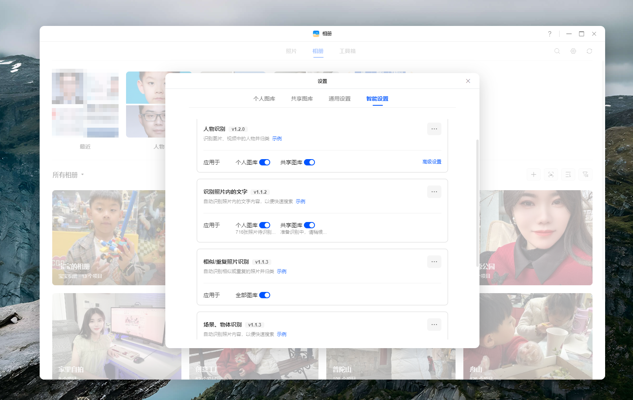Toggle 个人图库 switch for 识别照片内的文字
633x400 pixels.
point(265,225)
